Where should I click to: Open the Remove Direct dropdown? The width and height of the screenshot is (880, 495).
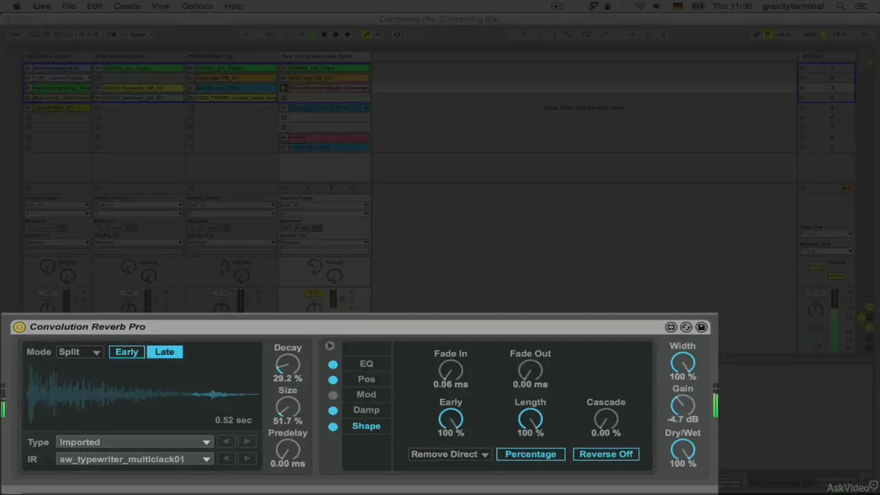tap(450, 454)
